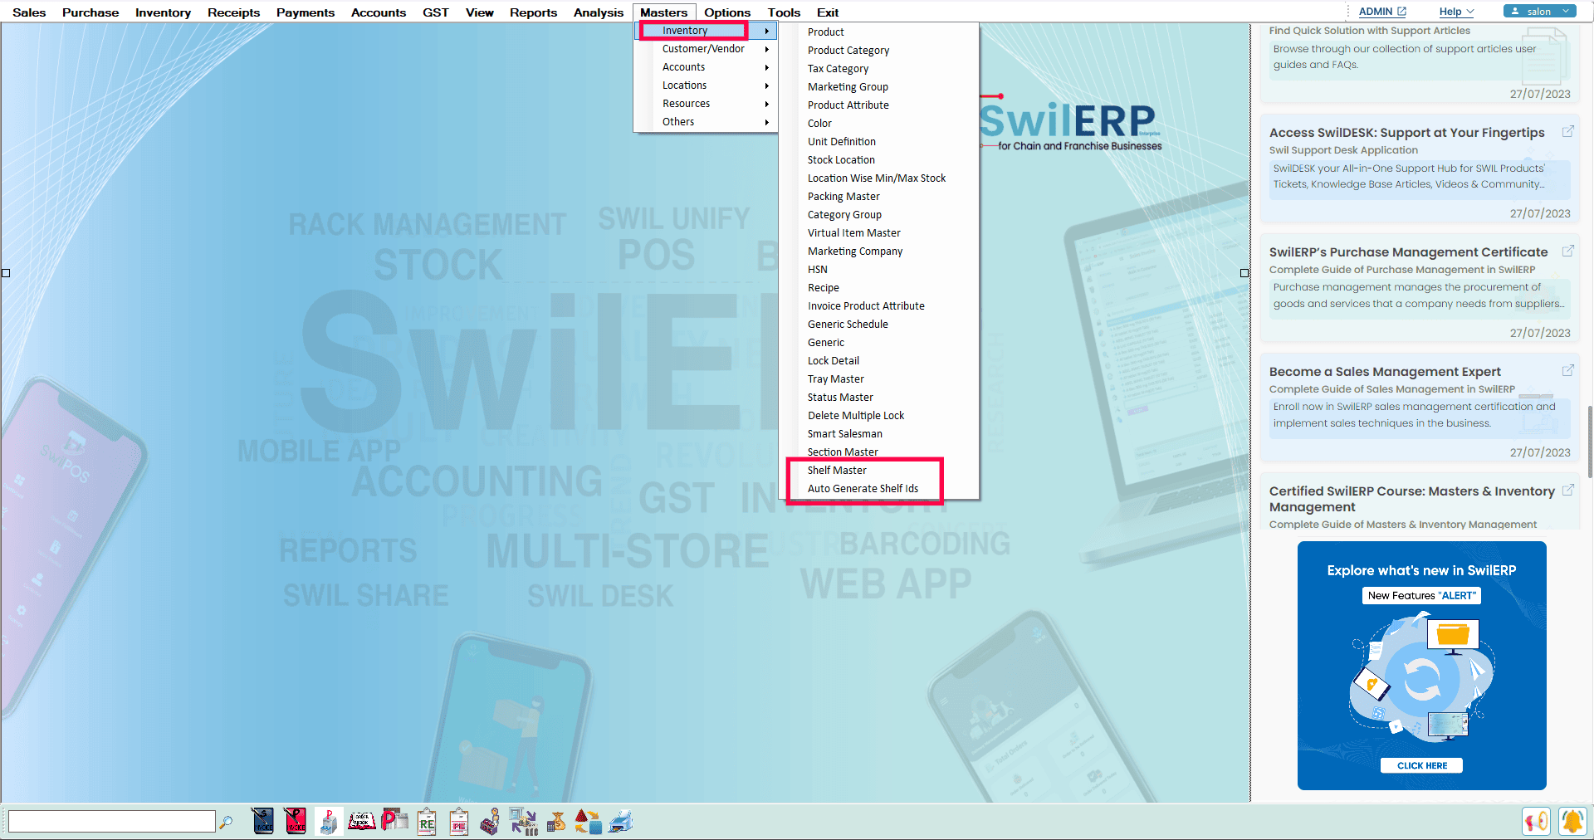Expand the Resources submenu

(706, 104)
